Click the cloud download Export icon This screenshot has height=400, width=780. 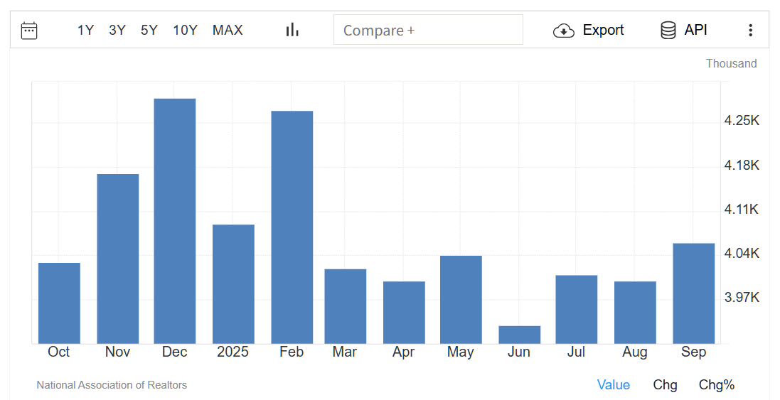click(x=563, y=31)
